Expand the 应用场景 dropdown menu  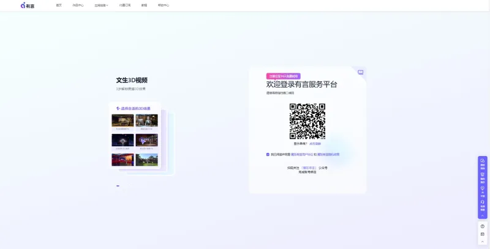point(101,6)
